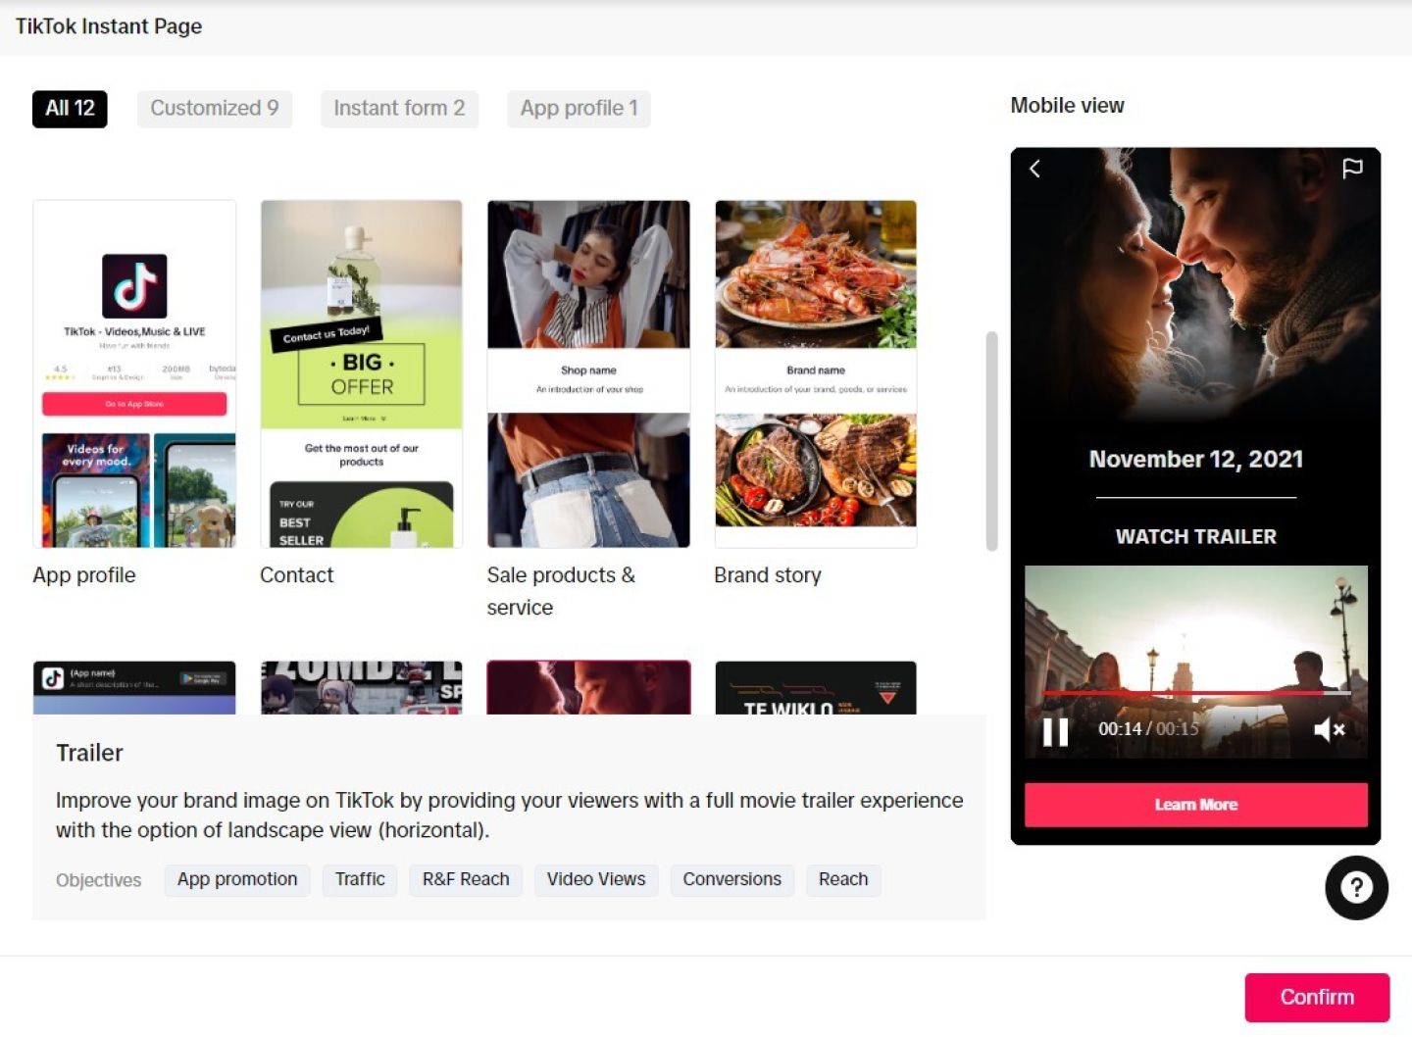The image size is (1412, 1037).
Task: Click the template list vertical scrollbar
Action: coord(991,441)
